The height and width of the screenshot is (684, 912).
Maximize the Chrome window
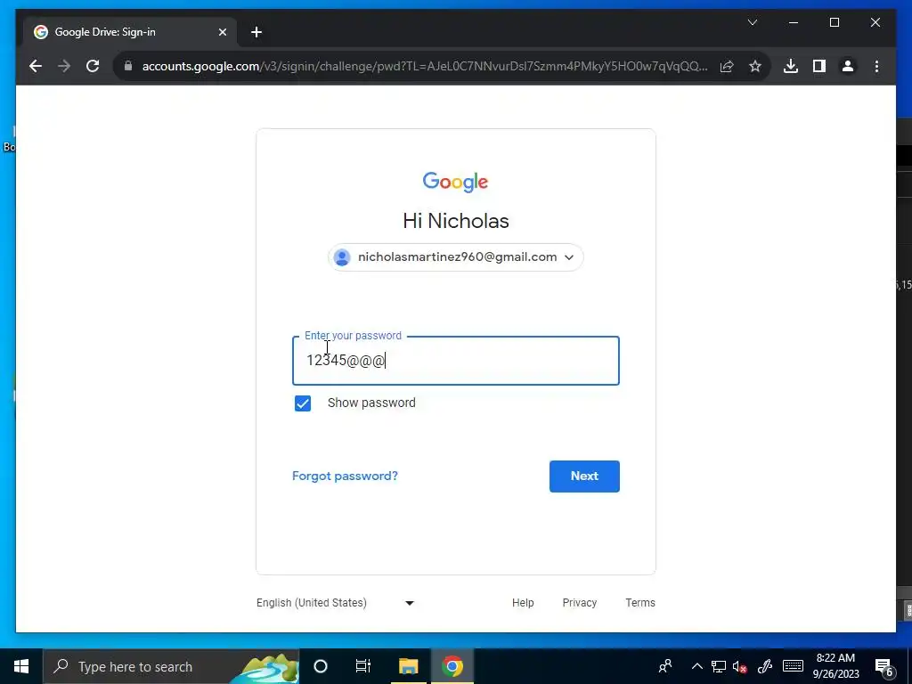(834, 22)
